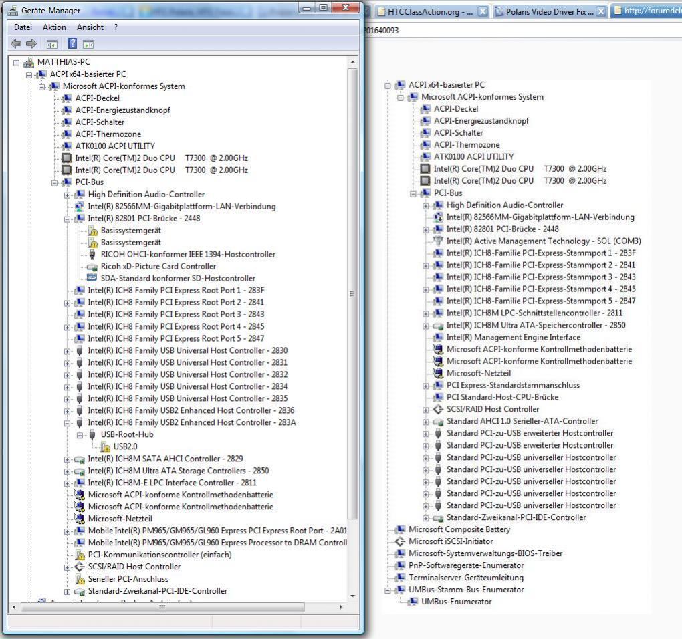This screenshot has height=639, width=682.
Task: Collapse USB2 Enhanced Host Controller - 283A
Action: point(67,423)
